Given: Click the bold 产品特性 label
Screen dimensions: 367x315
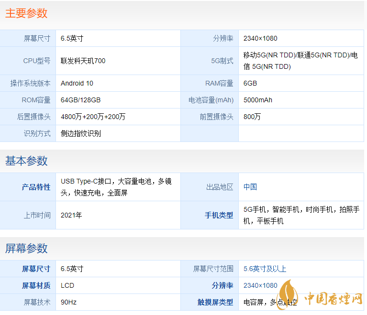Looking at the screenshot, I should pyautogui.click(x=36, y=187).
